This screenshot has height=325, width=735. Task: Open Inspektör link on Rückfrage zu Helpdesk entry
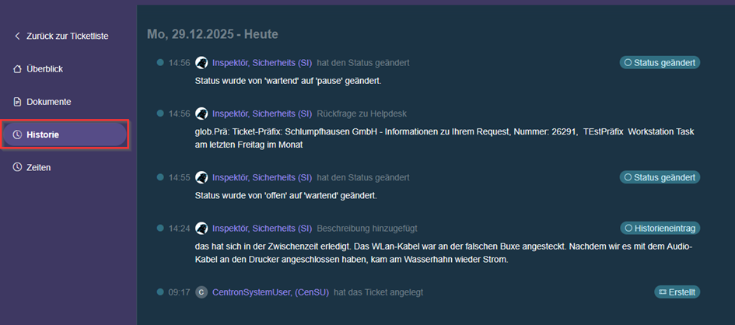tap(262, 114)
